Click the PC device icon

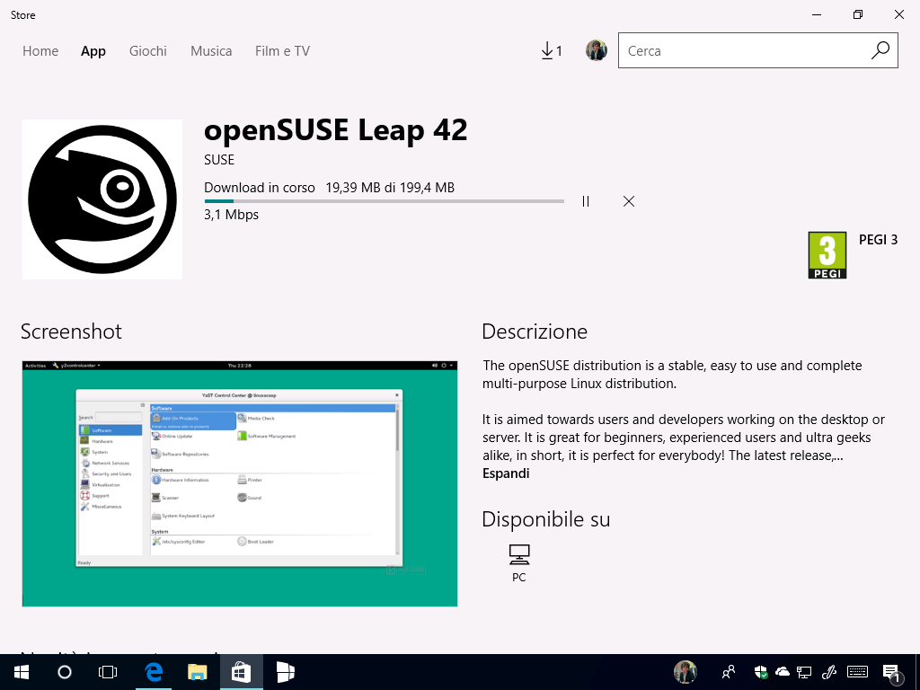[519, 554]
